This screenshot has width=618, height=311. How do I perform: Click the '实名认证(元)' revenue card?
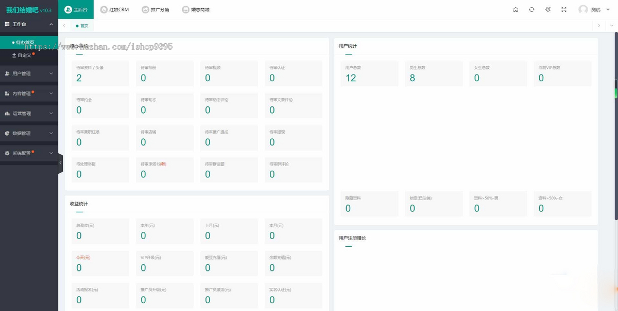(294, 296)
